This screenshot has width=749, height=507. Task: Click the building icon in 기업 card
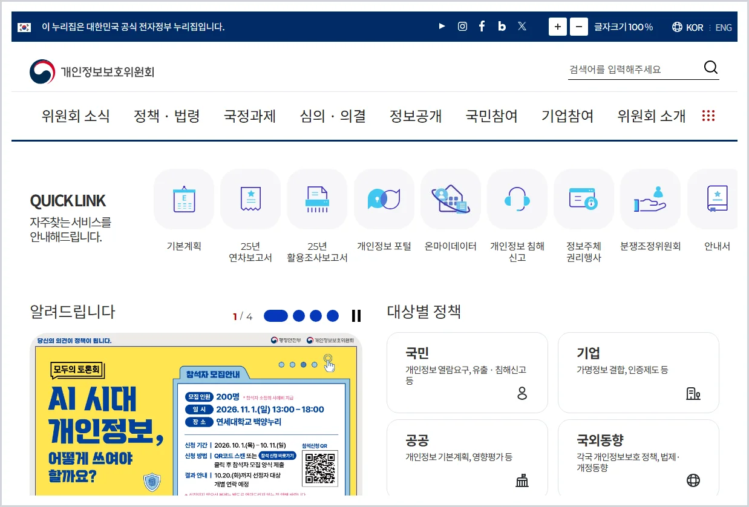(693, 394)
